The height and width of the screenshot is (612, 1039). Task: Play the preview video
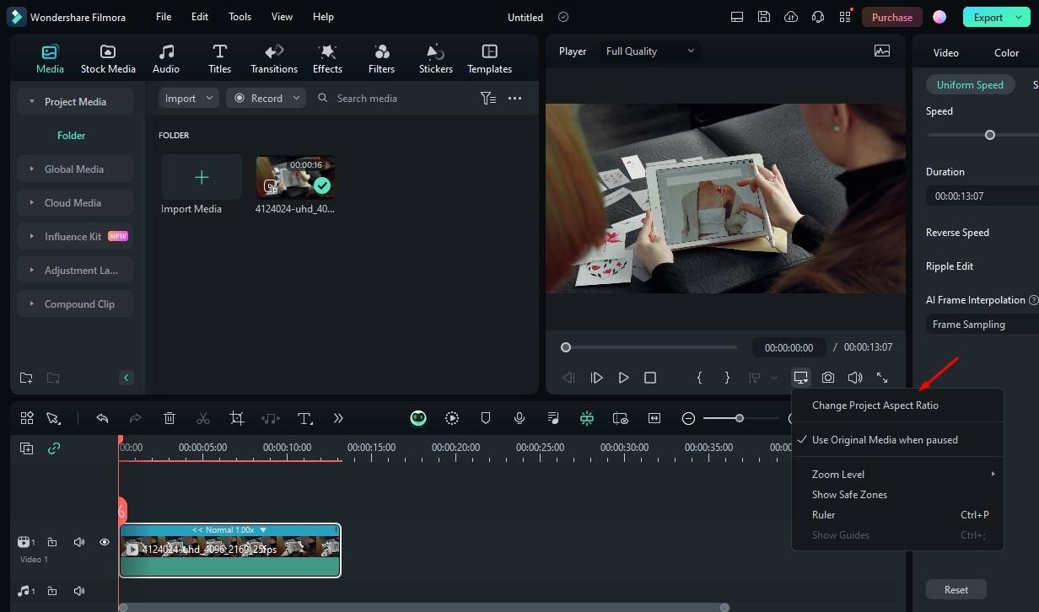click(x=623, y=378)
